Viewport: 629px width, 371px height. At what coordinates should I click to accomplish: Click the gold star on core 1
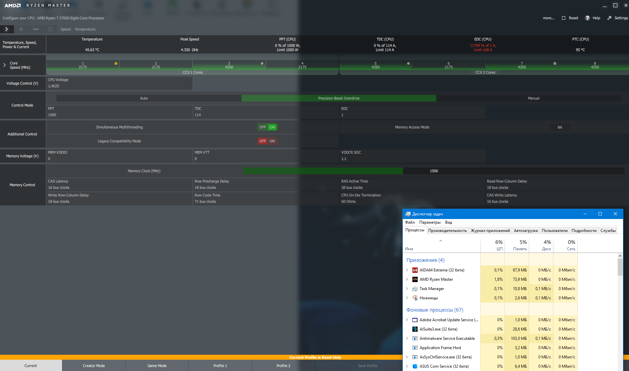[x=116, y=63]
